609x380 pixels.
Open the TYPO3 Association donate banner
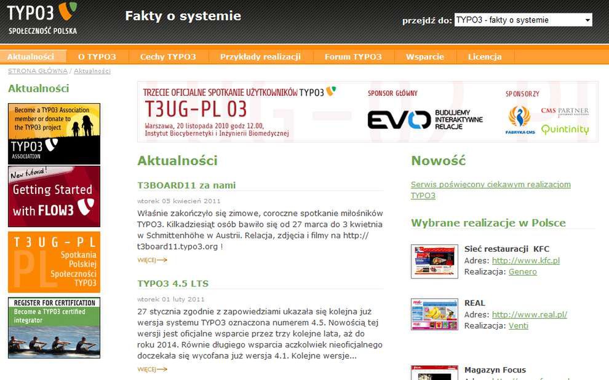54,134
